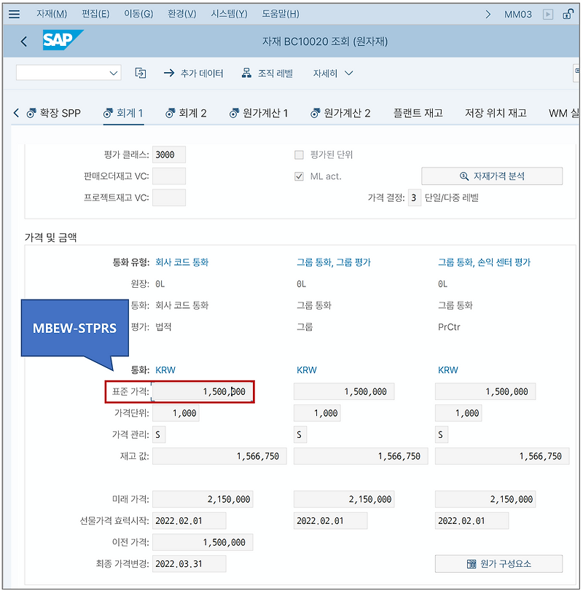The height and width of the screenshot is (591, 583).
Task: Toggle the ML act. checkbox
Action: 299,176
